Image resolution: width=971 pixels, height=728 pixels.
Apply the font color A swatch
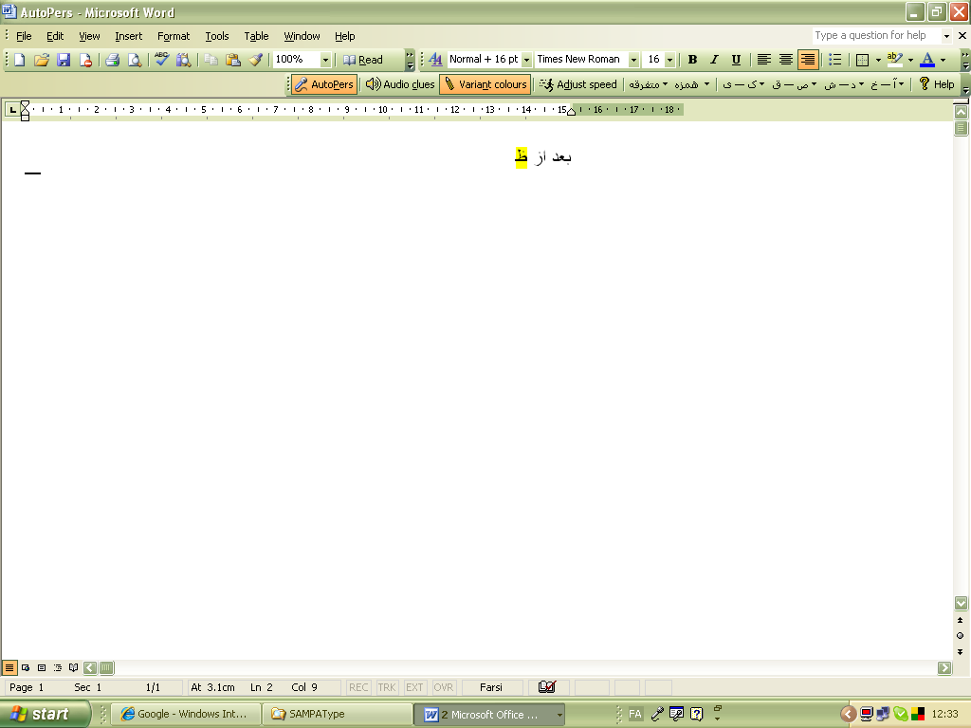click(927, 60)
